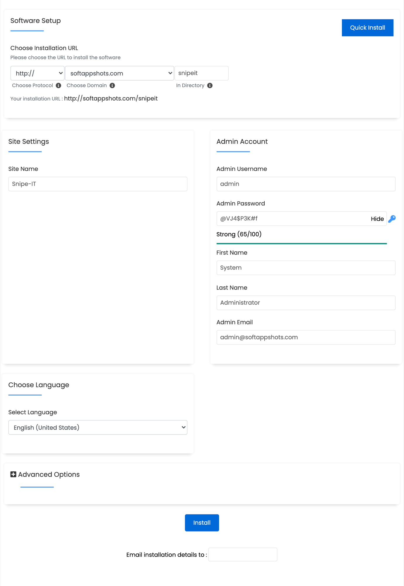Select the First Name input box
The width and height of the screenshot is (404, 586).
point(306,268)
